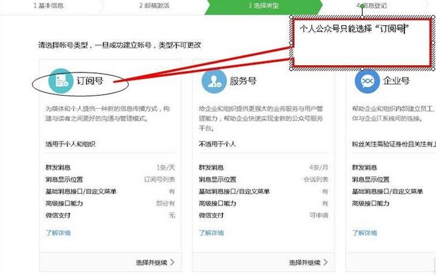Viewport: 436px width, 275px height.
Task: Click 高级接口能力 label in 企业号 card
Action: click(371, 203)
